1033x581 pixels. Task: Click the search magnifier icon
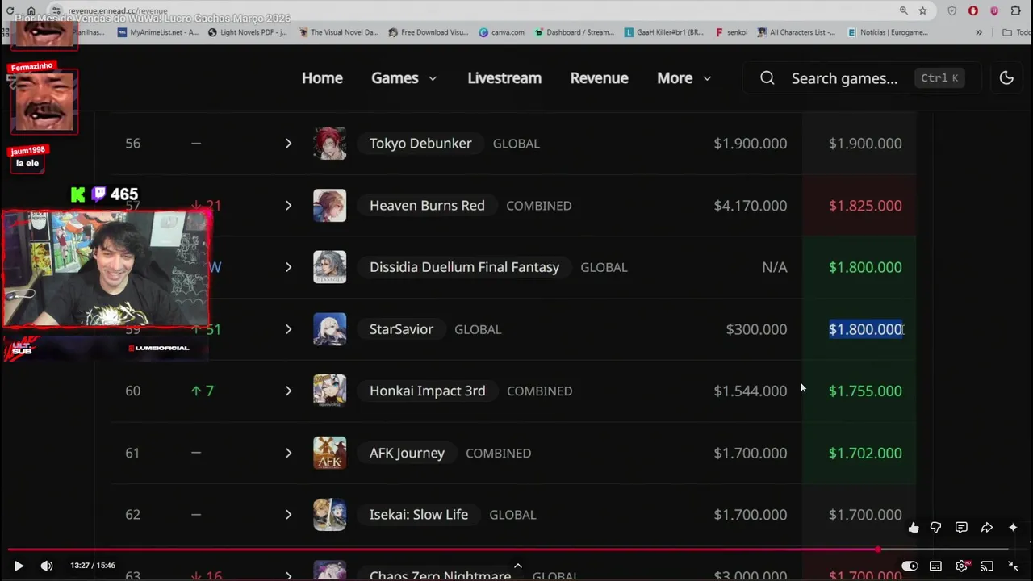[767, 78]
